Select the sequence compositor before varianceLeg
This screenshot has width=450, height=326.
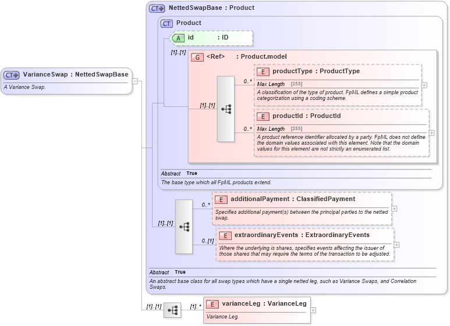tap(172, 310)
